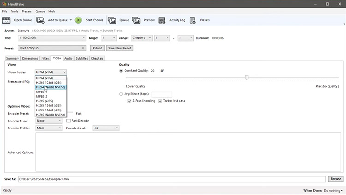This screenshot has width=346, height=195.
Task: Click the Browse button
Action: [336, 179]
